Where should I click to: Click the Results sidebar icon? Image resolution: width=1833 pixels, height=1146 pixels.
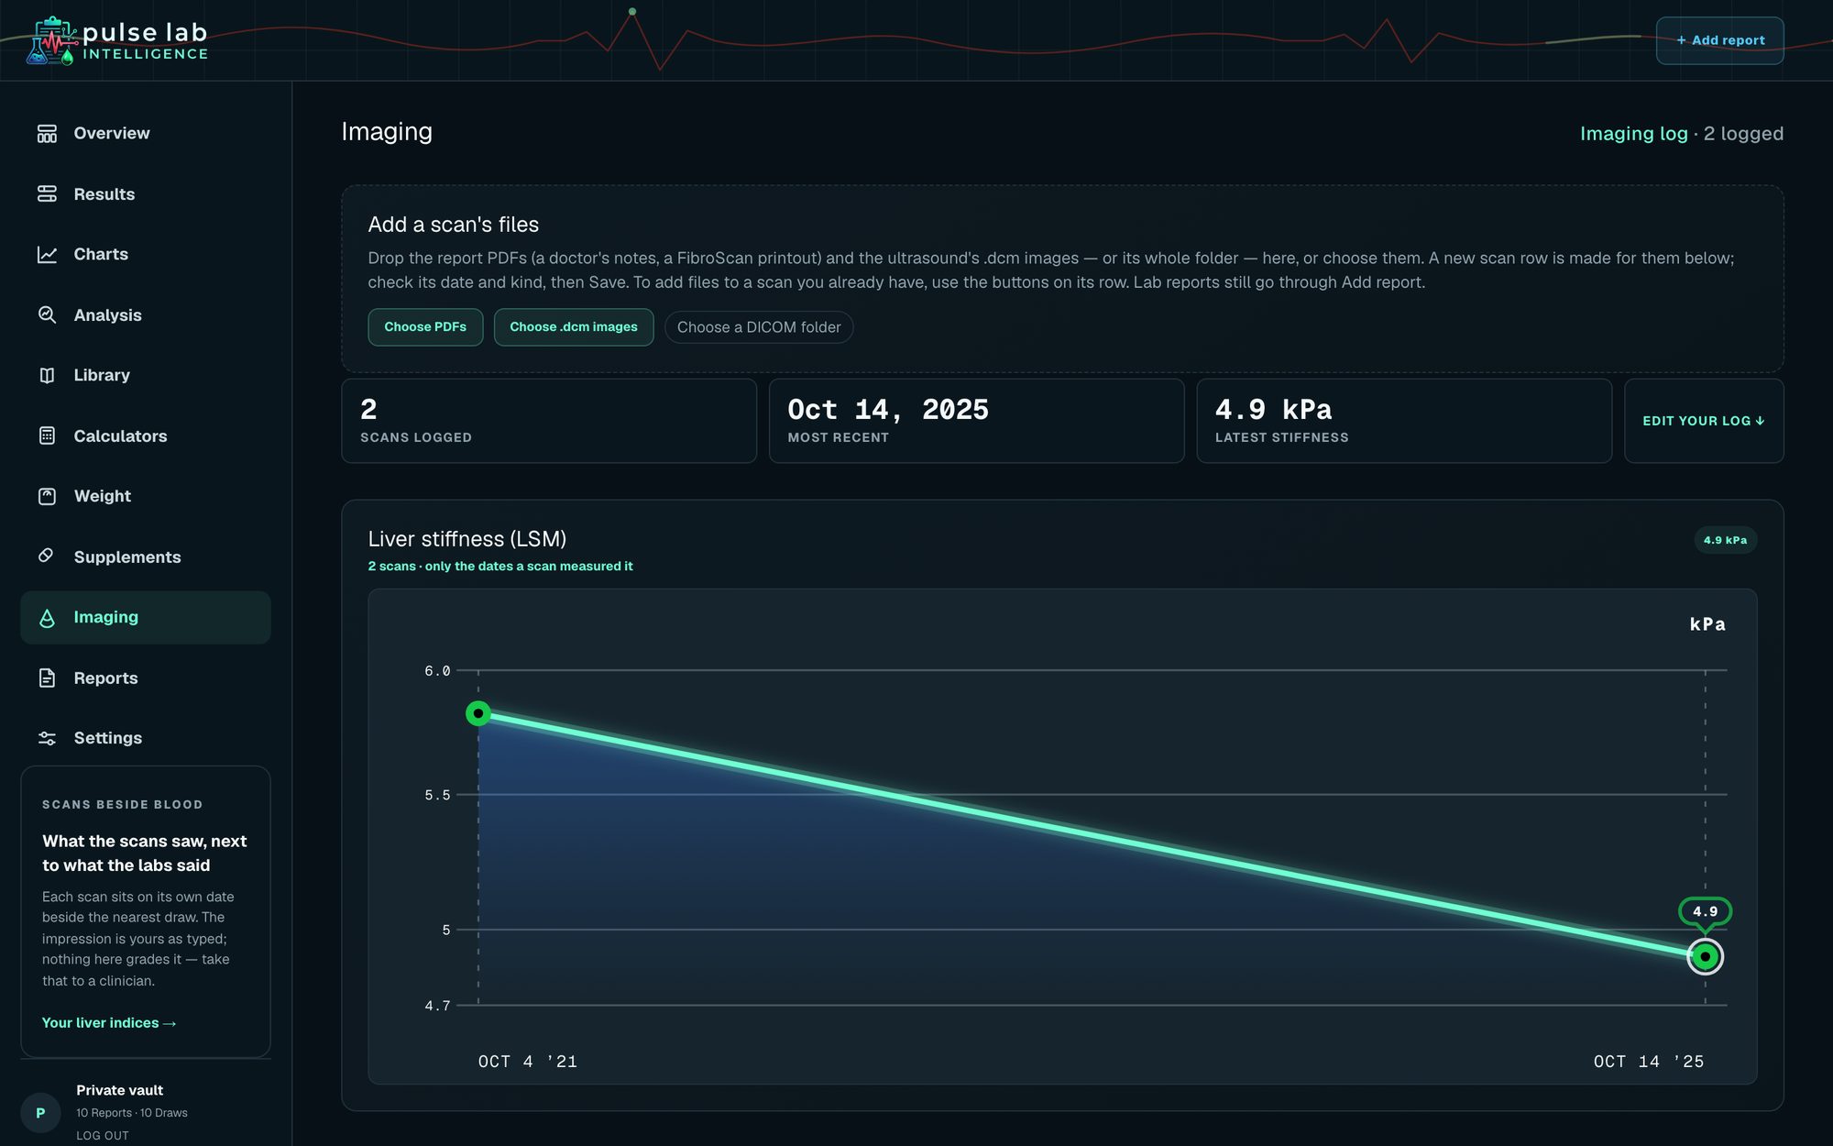click(47, 194)
